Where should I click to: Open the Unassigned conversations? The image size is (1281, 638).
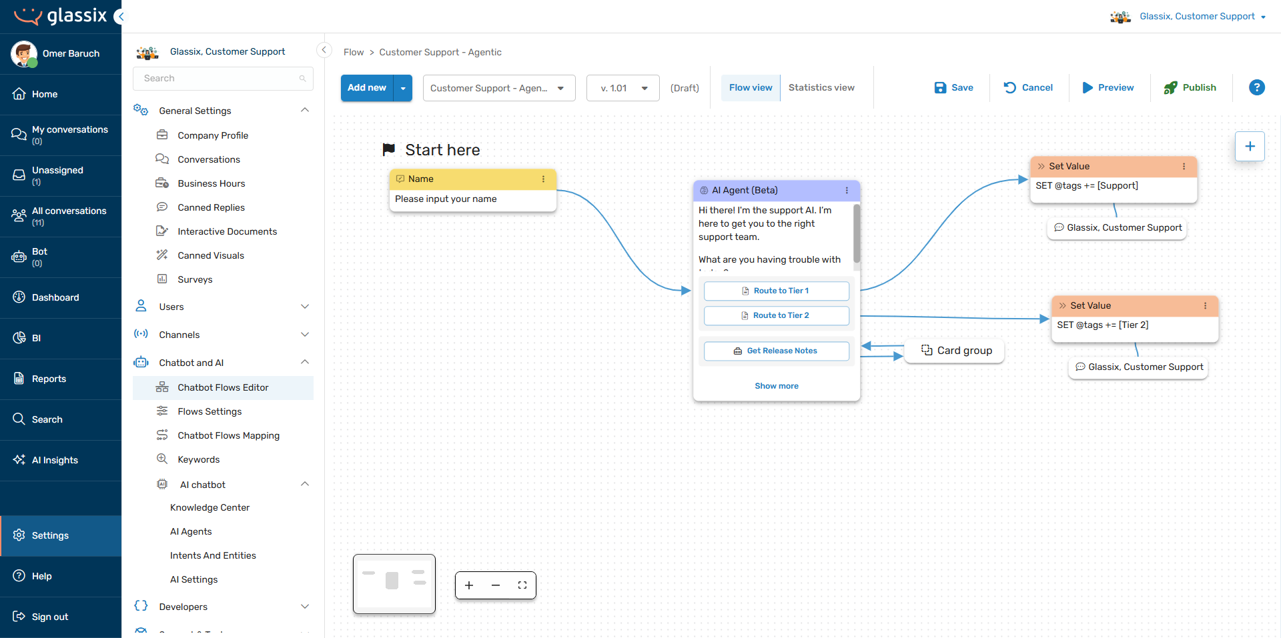coord(61,175)
